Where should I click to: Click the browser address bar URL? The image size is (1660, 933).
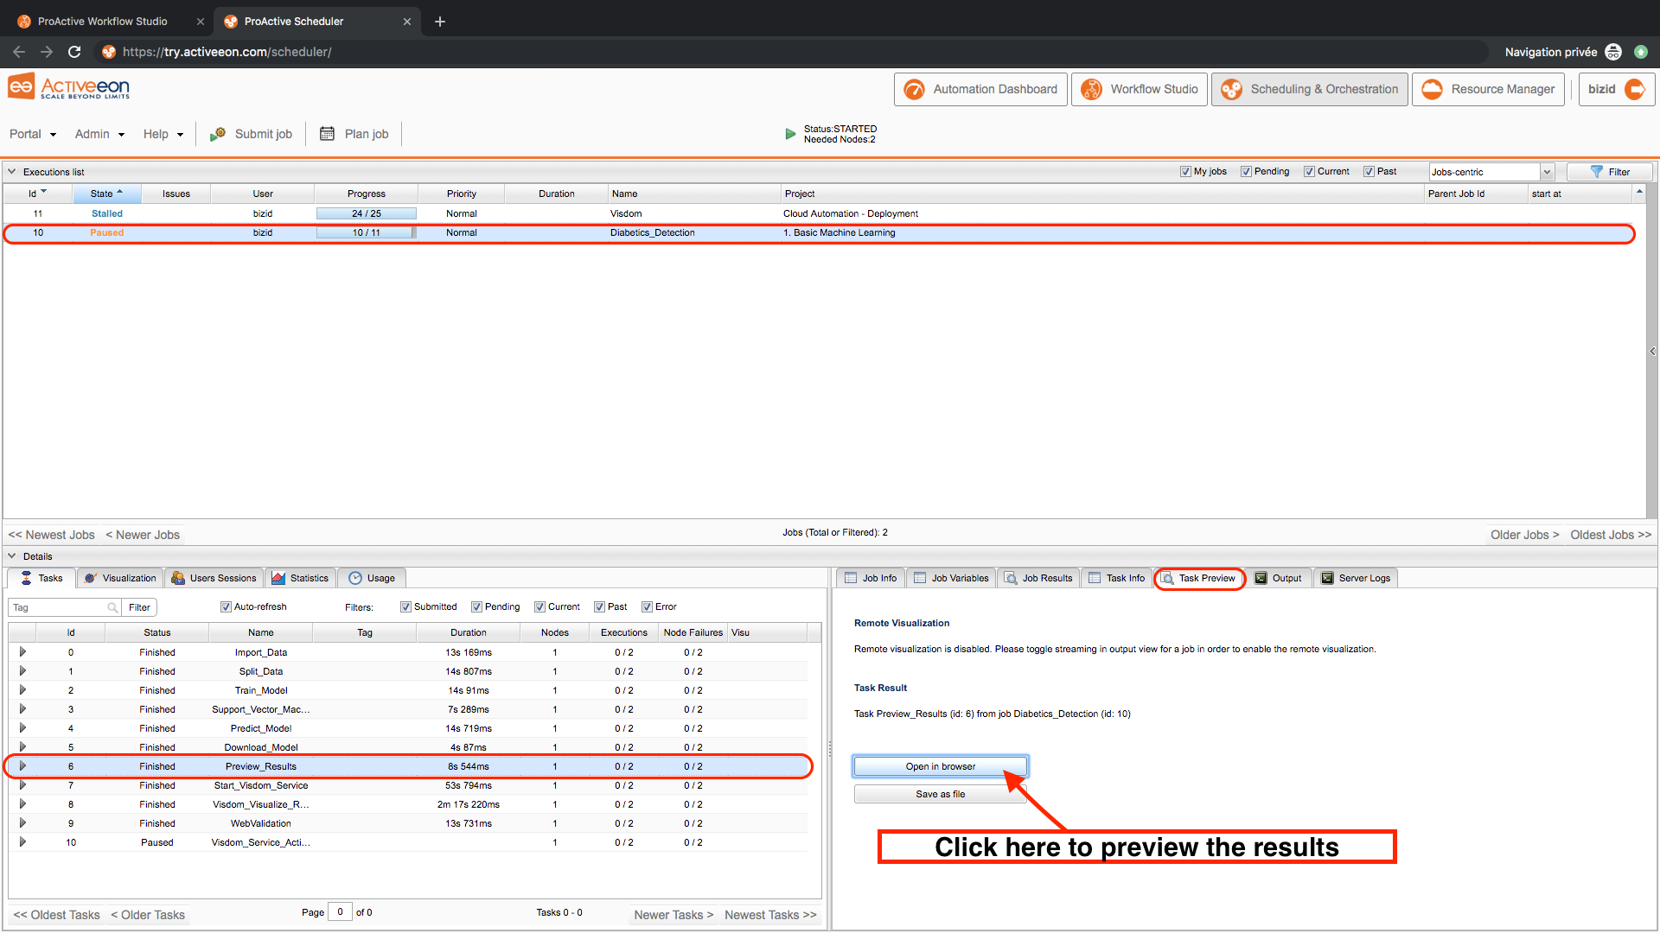[227, 52]
